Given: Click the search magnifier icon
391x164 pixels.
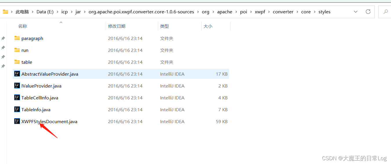Looking at the screenshot, I should pos(385,12).
